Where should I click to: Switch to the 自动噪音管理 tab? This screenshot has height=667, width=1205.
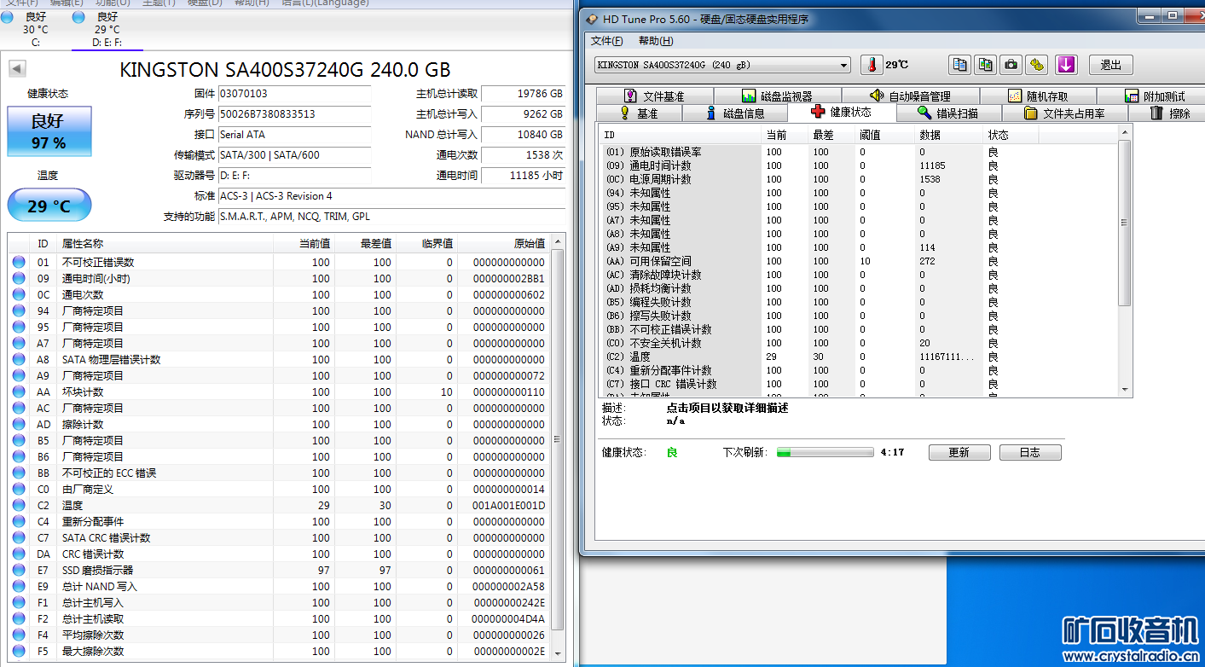[910, 96]
